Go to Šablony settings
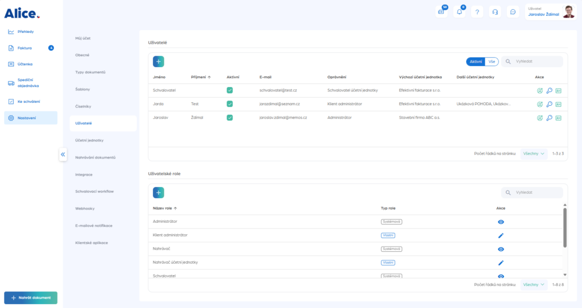The image size is (582, 308). pyautogui.click(x=82, y=89)
